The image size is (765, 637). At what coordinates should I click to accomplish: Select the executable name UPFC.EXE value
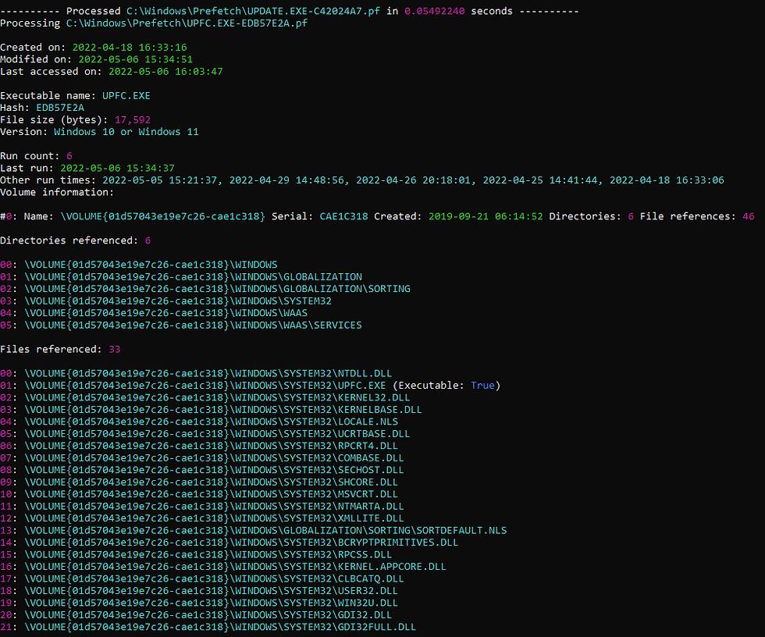point(126,95)
